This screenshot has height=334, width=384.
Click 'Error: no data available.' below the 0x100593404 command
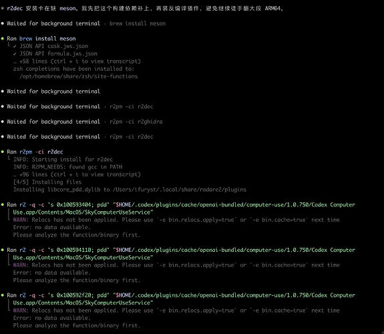(51, 227)
